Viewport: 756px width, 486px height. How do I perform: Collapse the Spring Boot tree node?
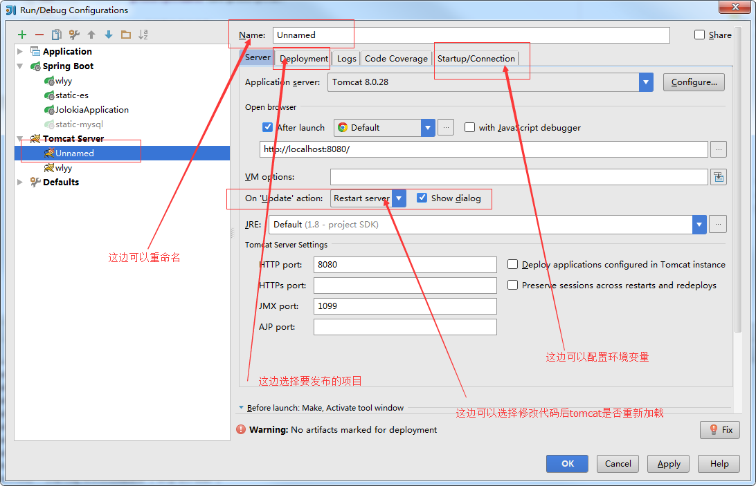coord(20,66)
